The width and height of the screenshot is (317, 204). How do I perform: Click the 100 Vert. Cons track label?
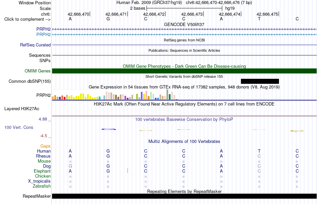19,127
